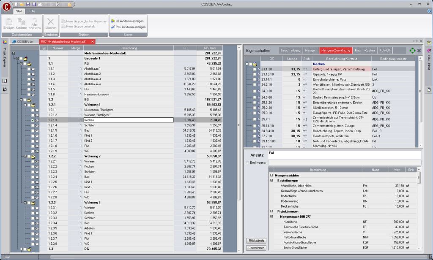
Task: Click Pos. im Stamm anzeigen
Action: click(129, 27)
